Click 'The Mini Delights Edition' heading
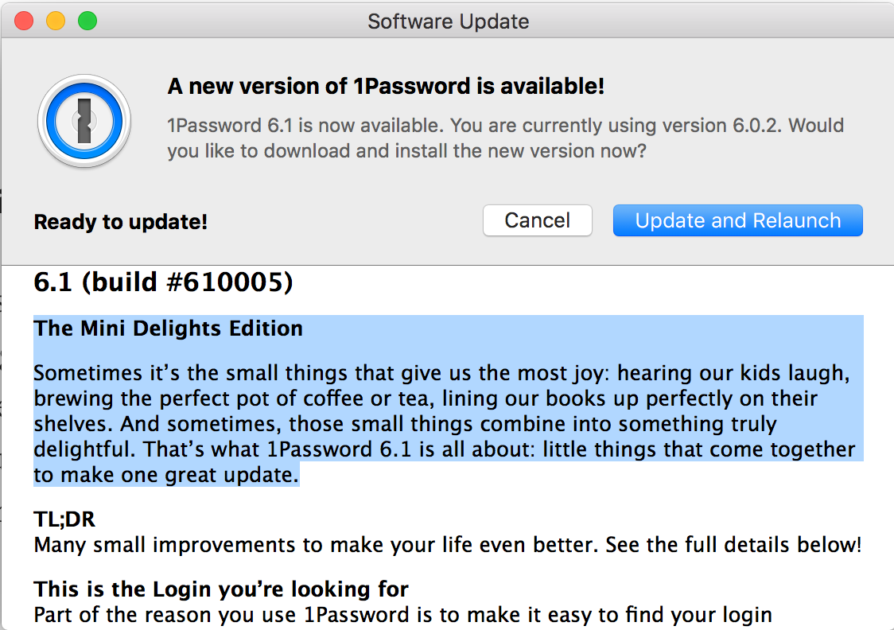Screen dimensions: 894x630 tap(168, 329)
